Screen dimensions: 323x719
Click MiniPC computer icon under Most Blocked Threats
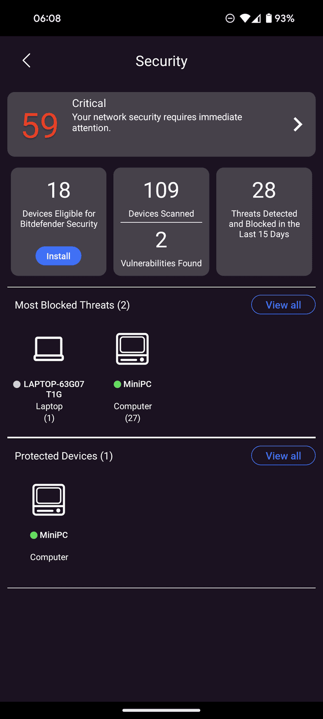click(x=133, y=349)
